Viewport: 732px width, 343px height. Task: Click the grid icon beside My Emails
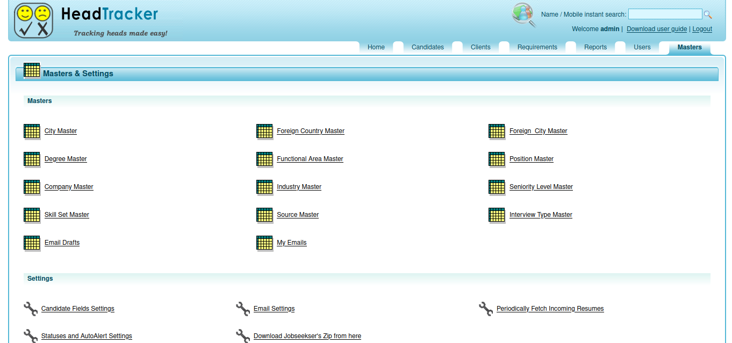point(265,243)
